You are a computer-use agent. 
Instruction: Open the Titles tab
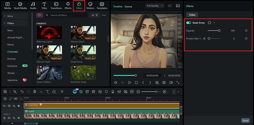[x=44, y=6]
